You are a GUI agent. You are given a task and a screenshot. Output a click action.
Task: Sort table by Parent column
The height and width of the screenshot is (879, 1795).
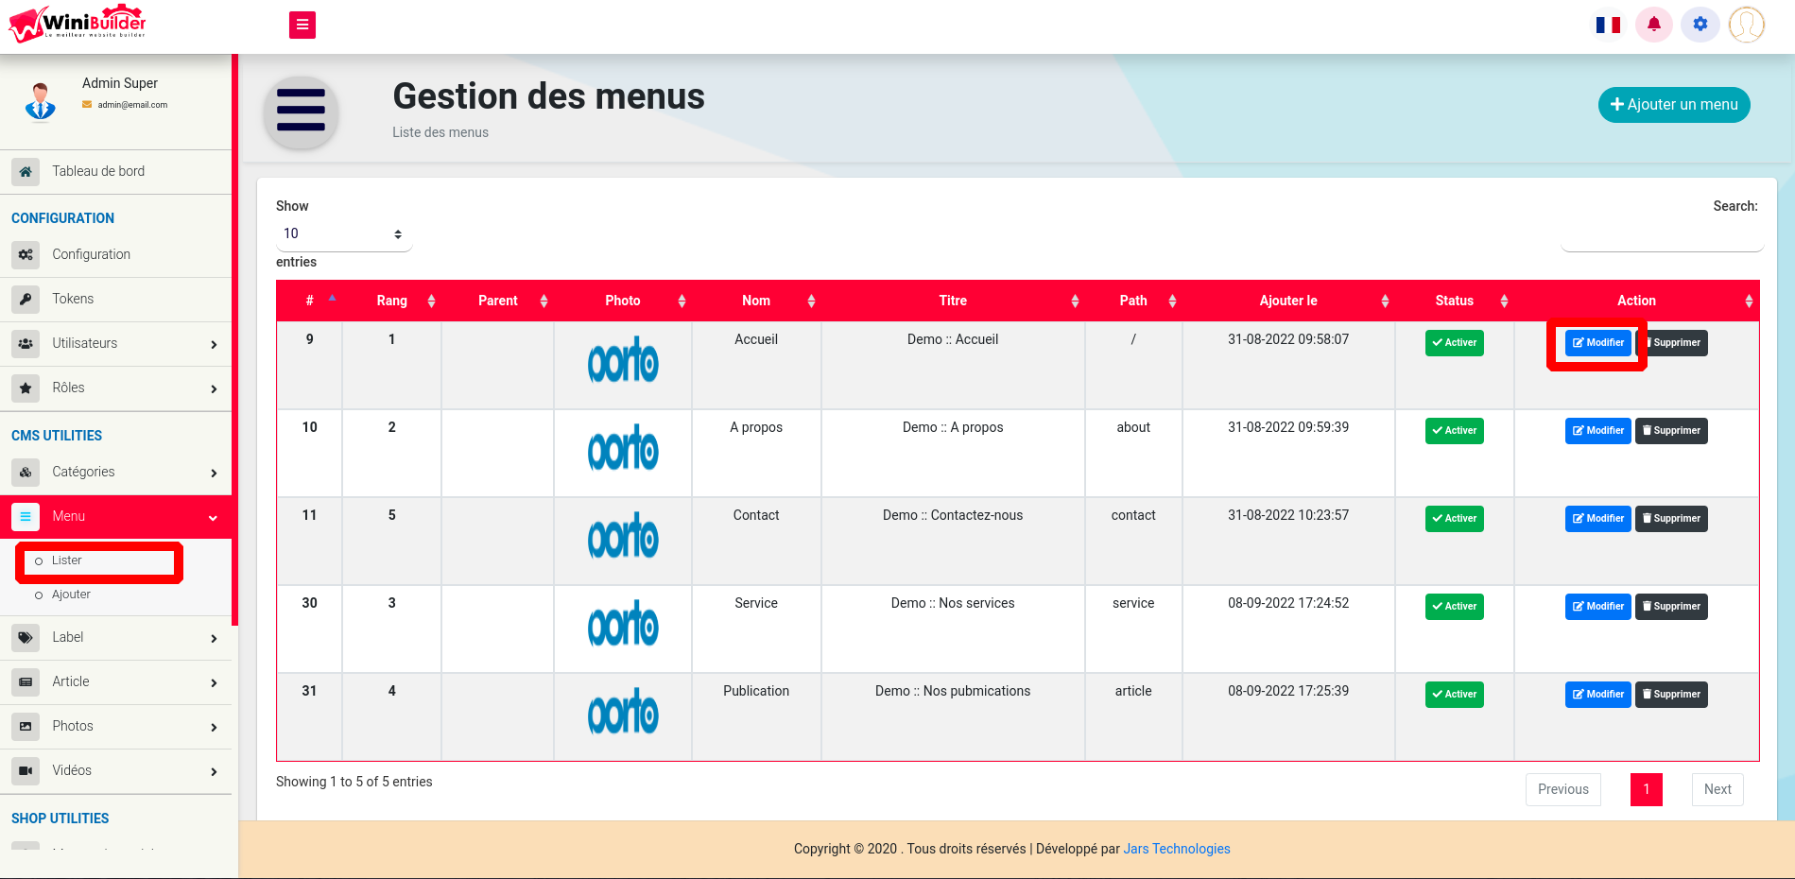pos(498,301)
